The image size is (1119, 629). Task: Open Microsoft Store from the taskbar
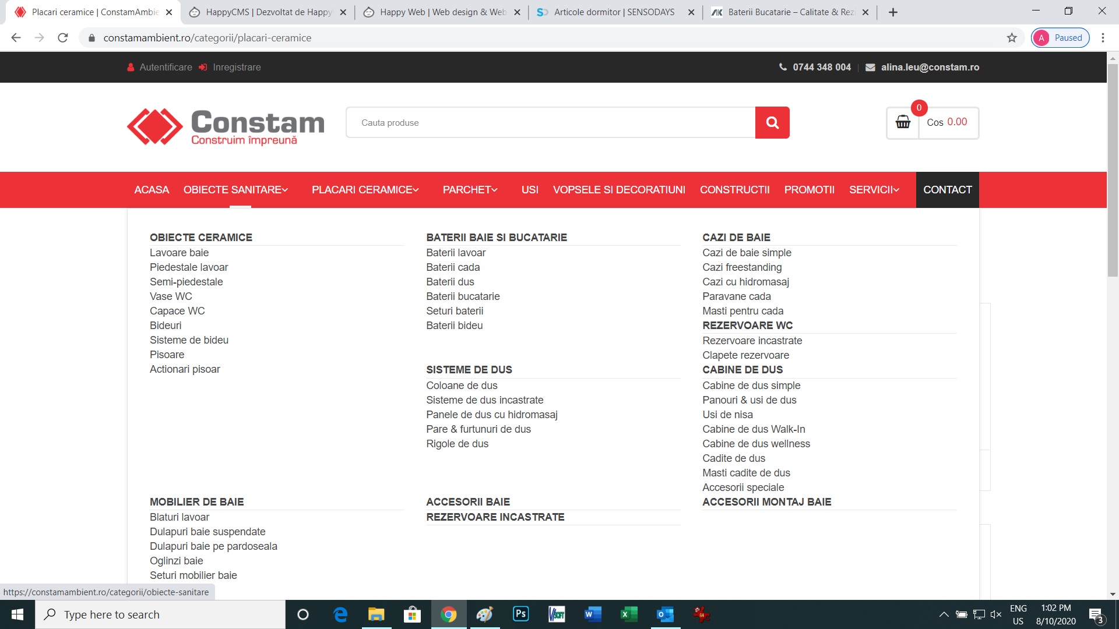coord(413,614)
